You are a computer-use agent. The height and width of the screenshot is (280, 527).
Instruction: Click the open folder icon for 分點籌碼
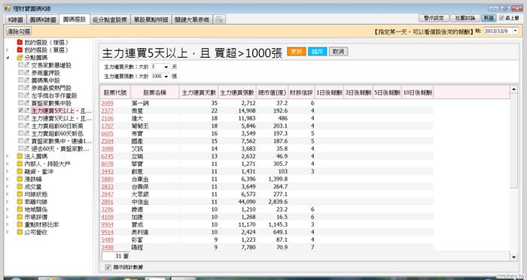[20, 58]
